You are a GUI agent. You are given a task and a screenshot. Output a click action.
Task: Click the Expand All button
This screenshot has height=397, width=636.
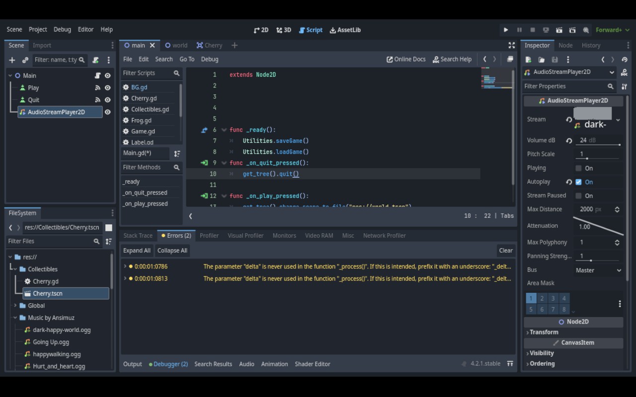point(137,251)
